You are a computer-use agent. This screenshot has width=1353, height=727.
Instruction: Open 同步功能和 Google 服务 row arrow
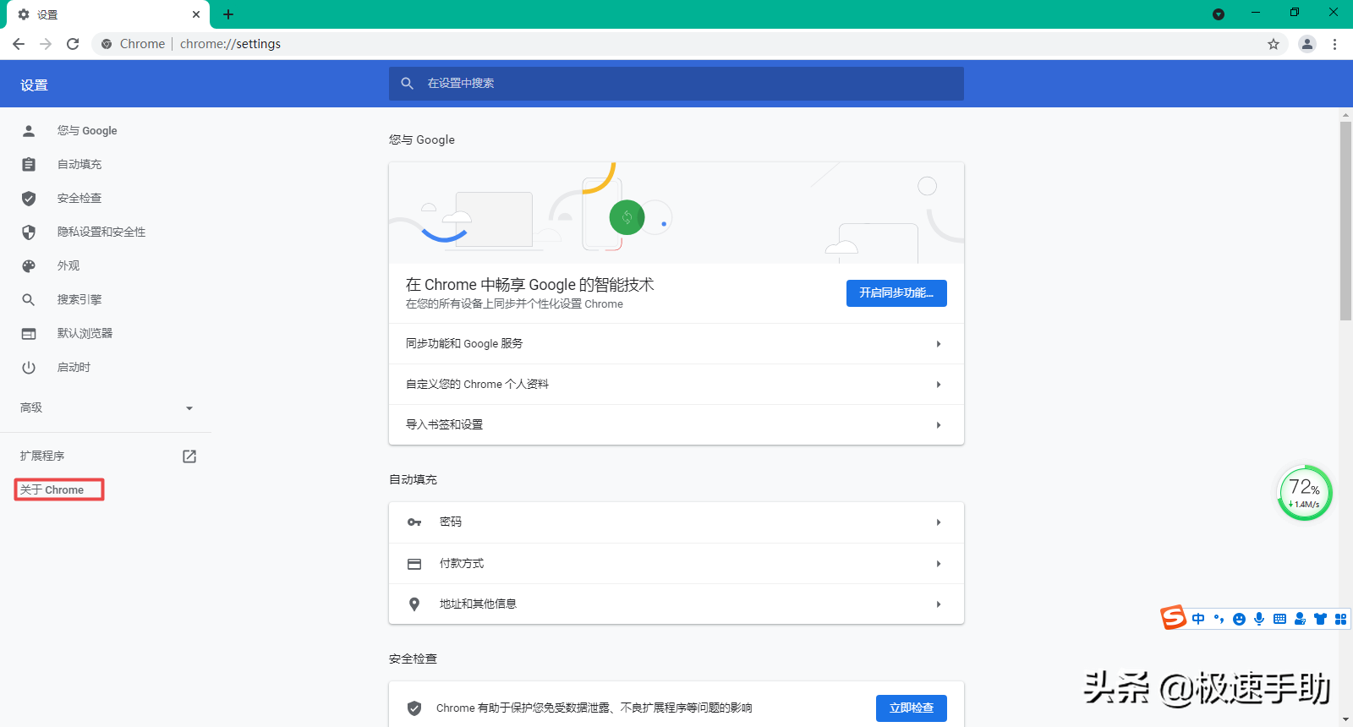(939, 344)
